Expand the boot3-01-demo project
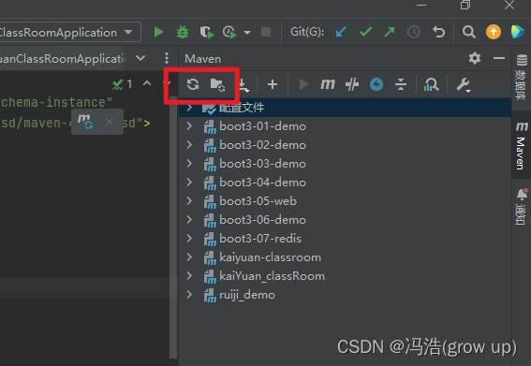Viewport: 531px width, 366px height. pos(189,126)
